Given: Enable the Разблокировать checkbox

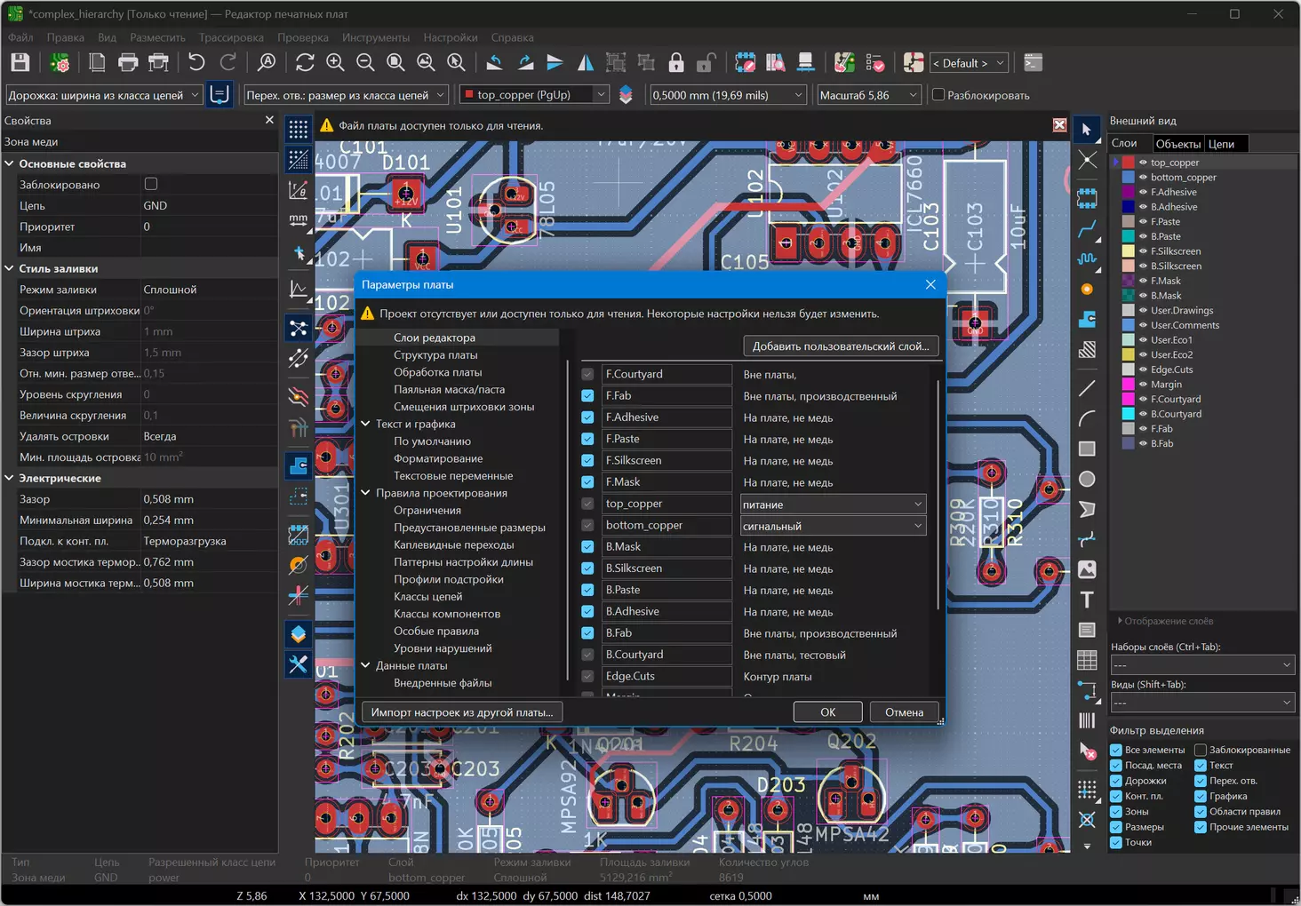Looking at the screenshot, I should (x=938, y=95).
